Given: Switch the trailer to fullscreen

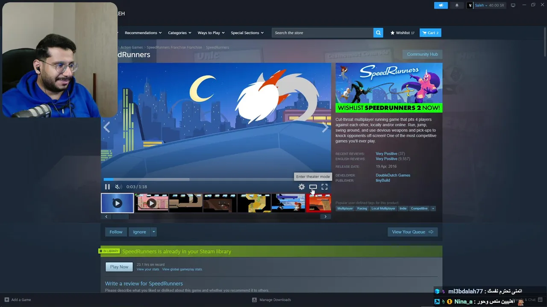Looking at the screenshot, I should [324, 187].
